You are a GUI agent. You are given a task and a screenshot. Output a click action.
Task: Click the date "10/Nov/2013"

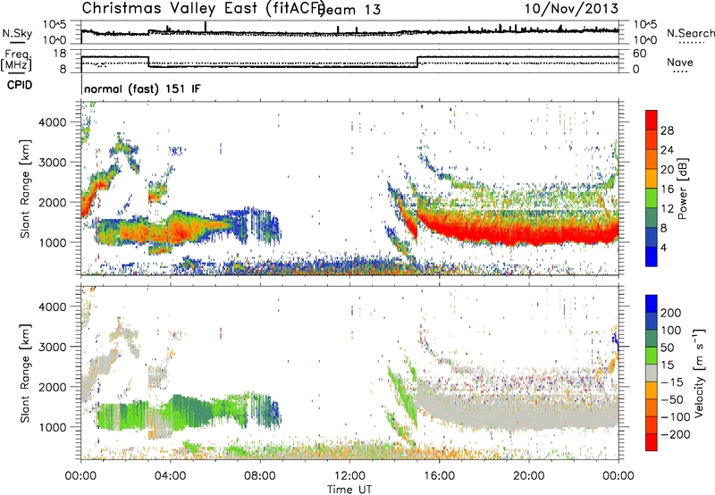[x=571, y=9]
